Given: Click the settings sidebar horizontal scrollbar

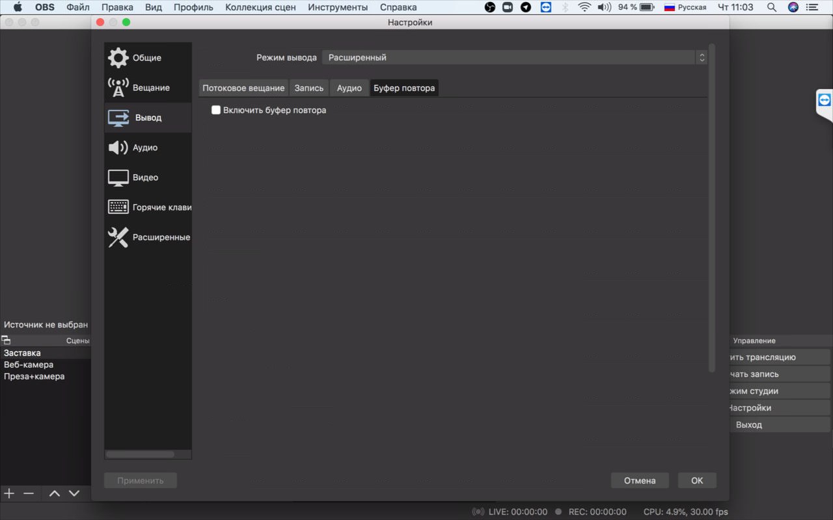Looking at the screenshot, I should point(140,454).
